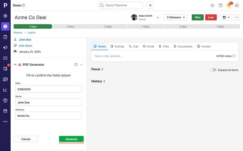
Task: Open deal more options three-dots button
Action: [x=237, y=17]
